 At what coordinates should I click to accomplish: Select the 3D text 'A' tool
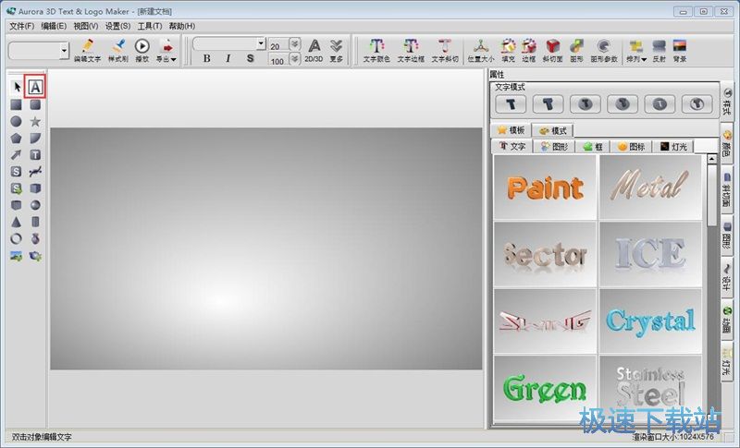(35, 87)
